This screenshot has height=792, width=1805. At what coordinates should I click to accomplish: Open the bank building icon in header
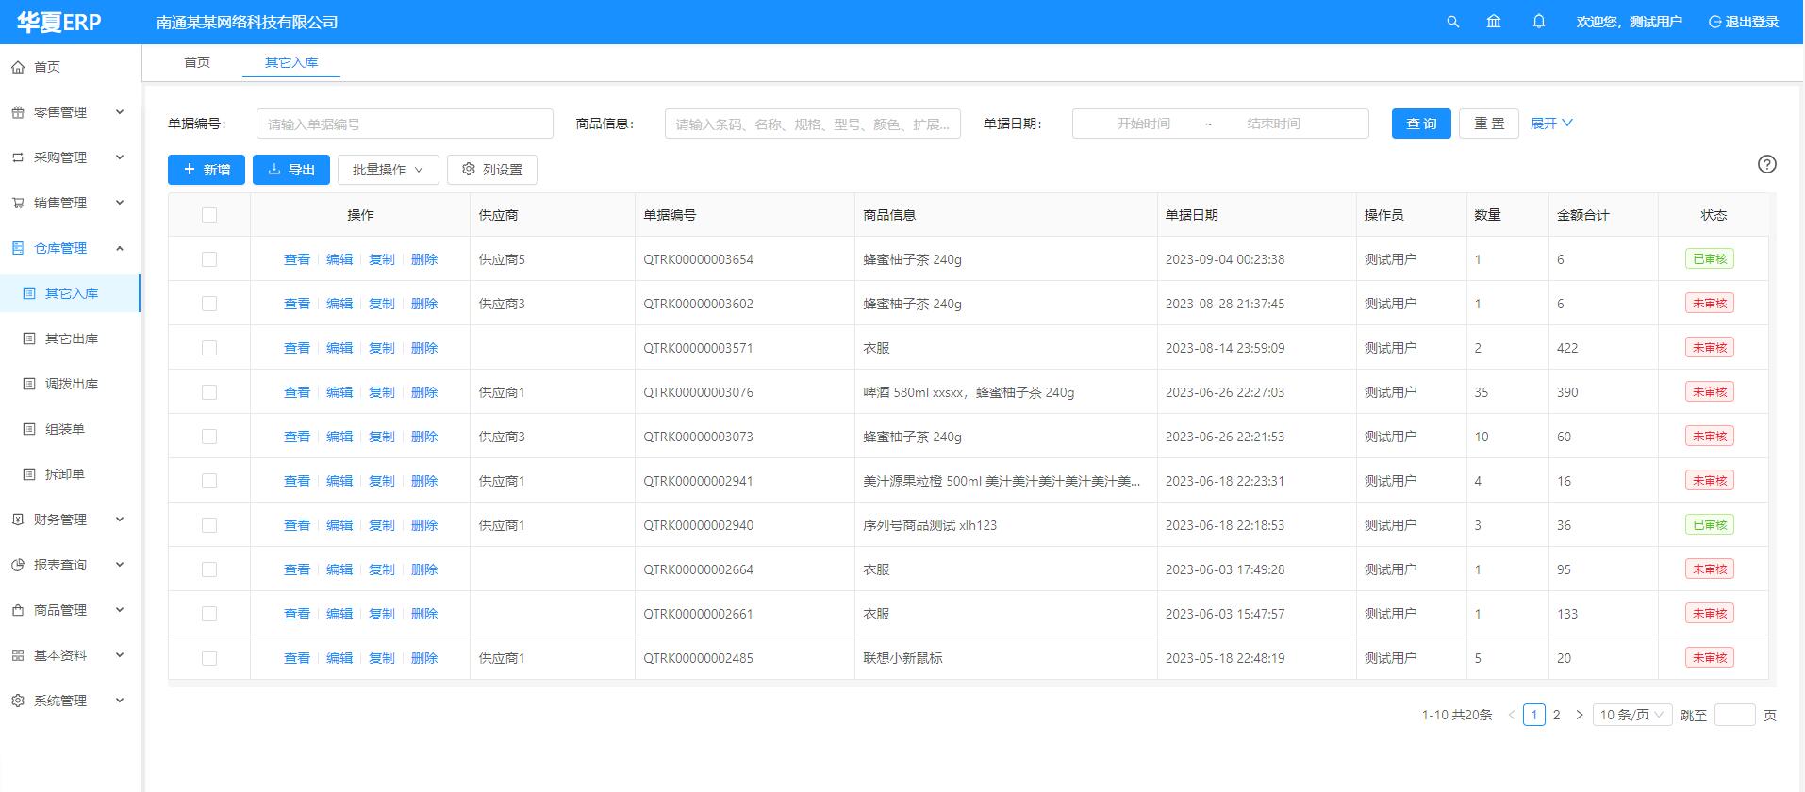click(x=1494, y=22)
